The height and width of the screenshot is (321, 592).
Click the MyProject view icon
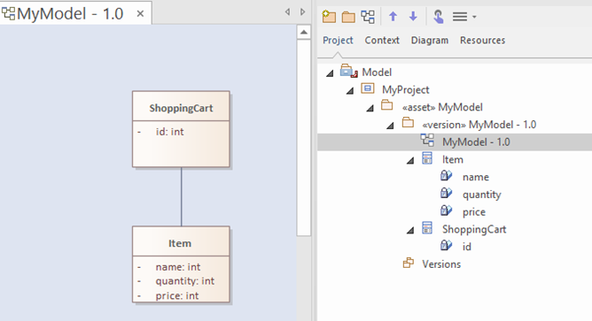pos(368,88)
